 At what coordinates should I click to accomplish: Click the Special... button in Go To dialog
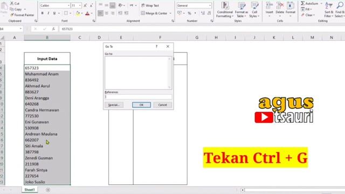(114, 105)
